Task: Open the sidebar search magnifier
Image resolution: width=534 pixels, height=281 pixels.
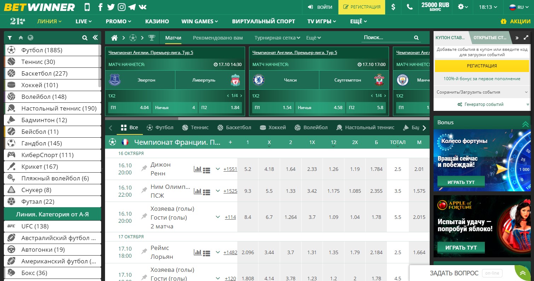Action: pos(85,38)
